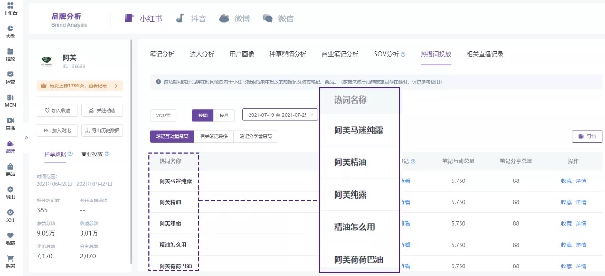Click the 导出 export button
The height and width of the screenshot is (276, 605).
(x=587, y=136)
